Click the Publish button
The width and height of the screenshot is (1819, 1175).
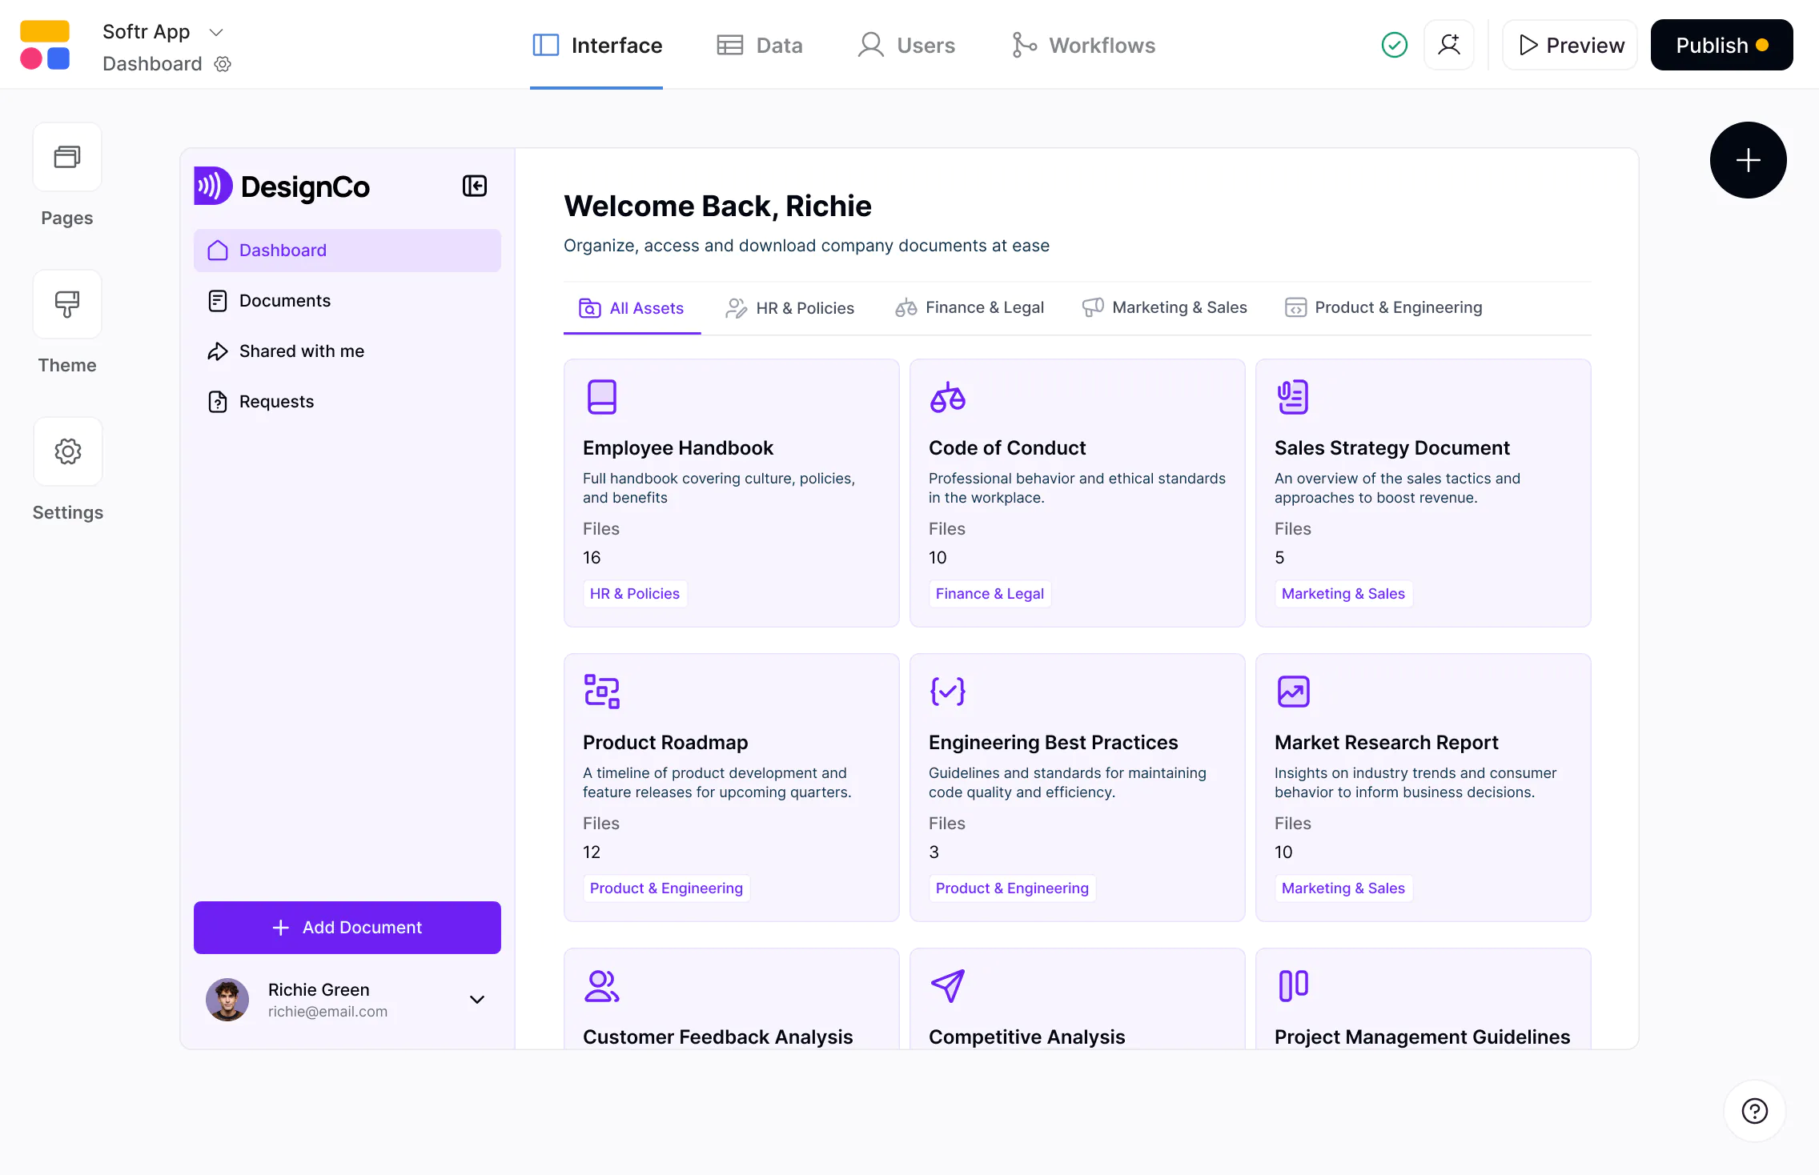pos(1721,45)
